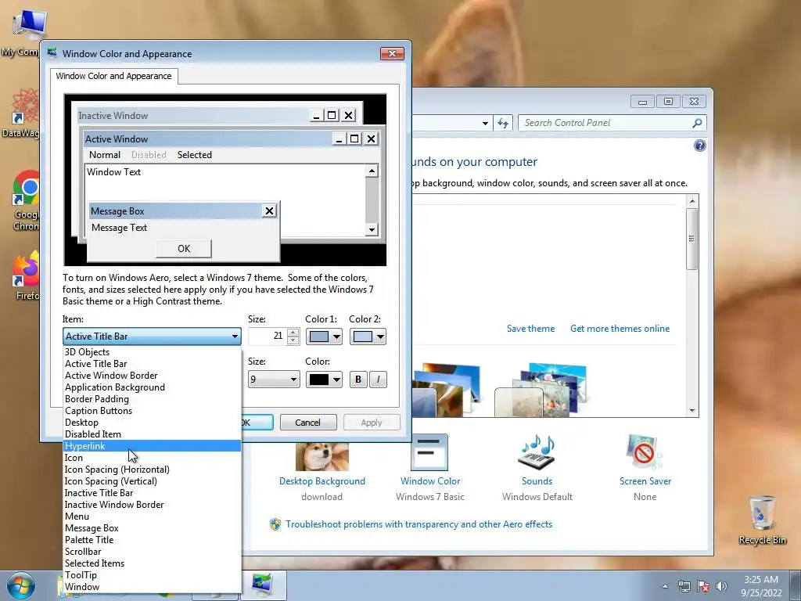
Task: Select Disabled Item list entry
Action: (152, 434)
